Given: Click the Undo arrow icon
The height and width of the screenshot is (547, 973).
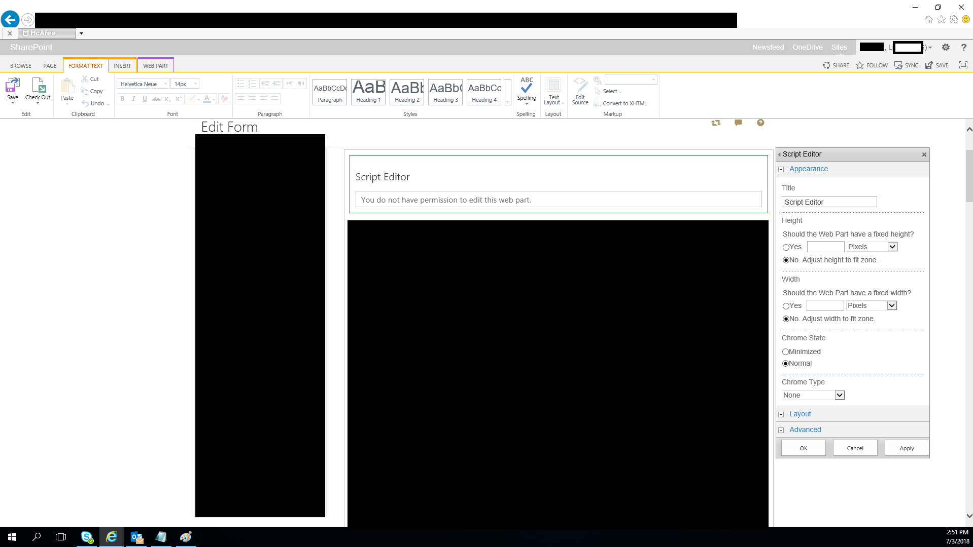Looking at the screenshot, I should click(x=85, y=103).
